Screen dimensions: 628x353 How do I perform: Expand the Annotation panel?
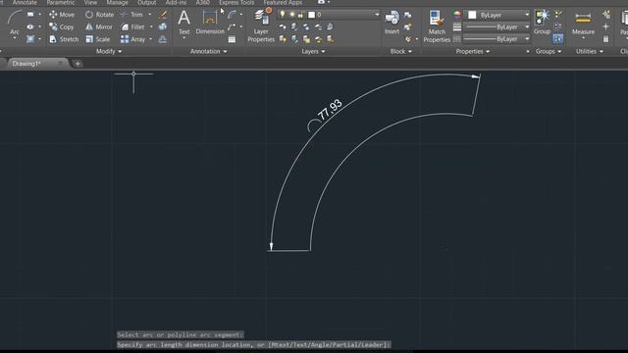point(208,51)
